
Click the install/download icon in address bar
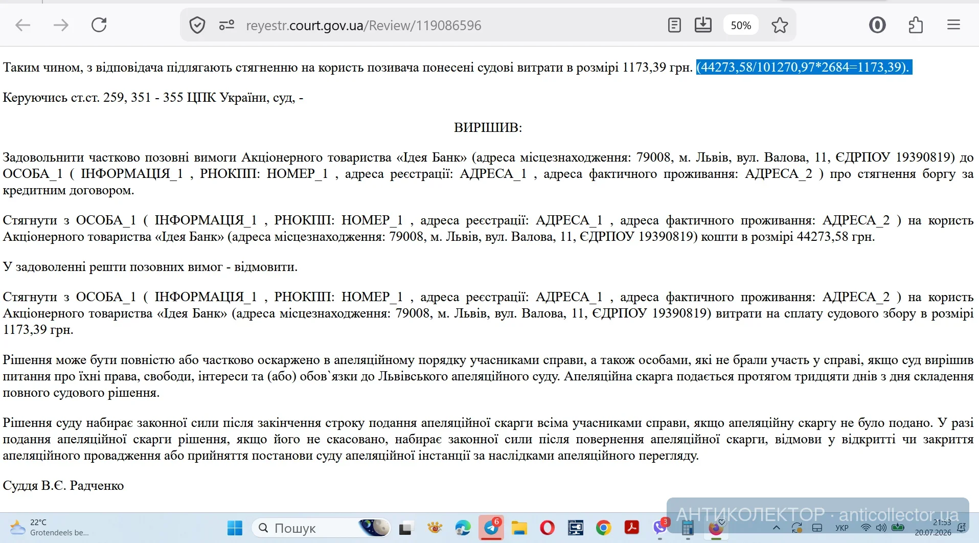point(703,25)
